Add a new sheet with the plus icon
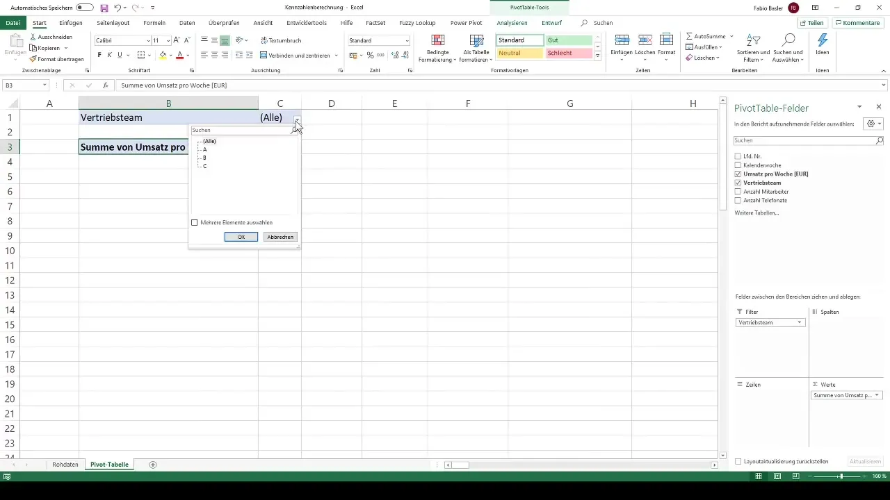Image resolution: width=890 pixels, height=500 pixels. 153,465
